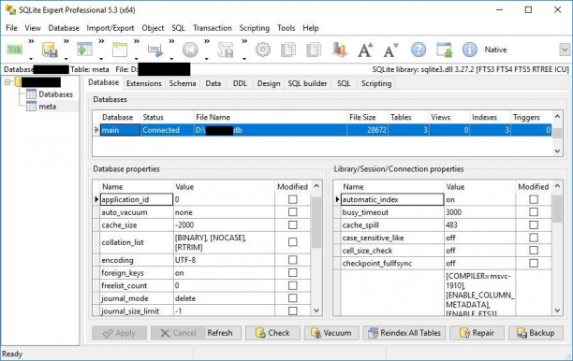Viewport: 573px width, 361px height.
Task: Expand overflow chevron next to new table icon
Action: (137, 41)
